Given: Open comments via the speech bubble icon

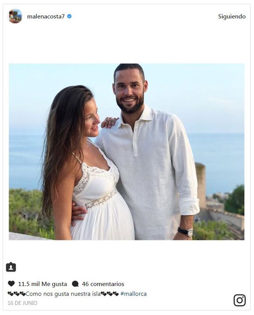Looking at the screenshot, I should (75, 284).
